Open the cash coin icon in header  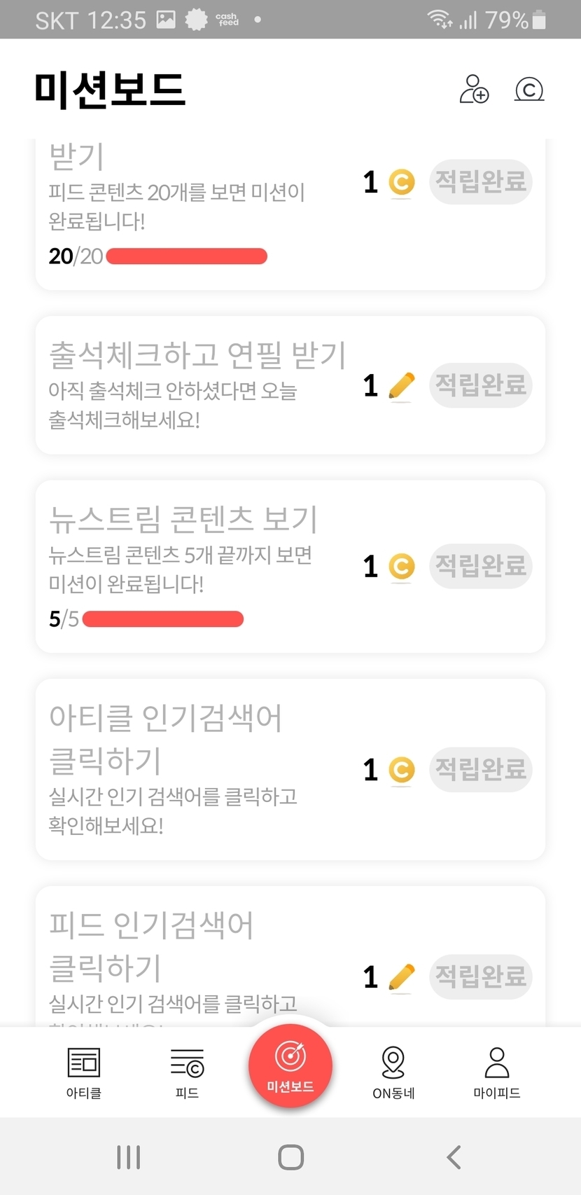[529, 90]
